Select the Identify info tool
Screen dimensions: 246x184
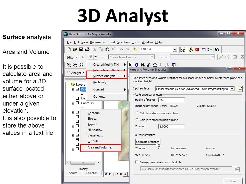[137, 65]
